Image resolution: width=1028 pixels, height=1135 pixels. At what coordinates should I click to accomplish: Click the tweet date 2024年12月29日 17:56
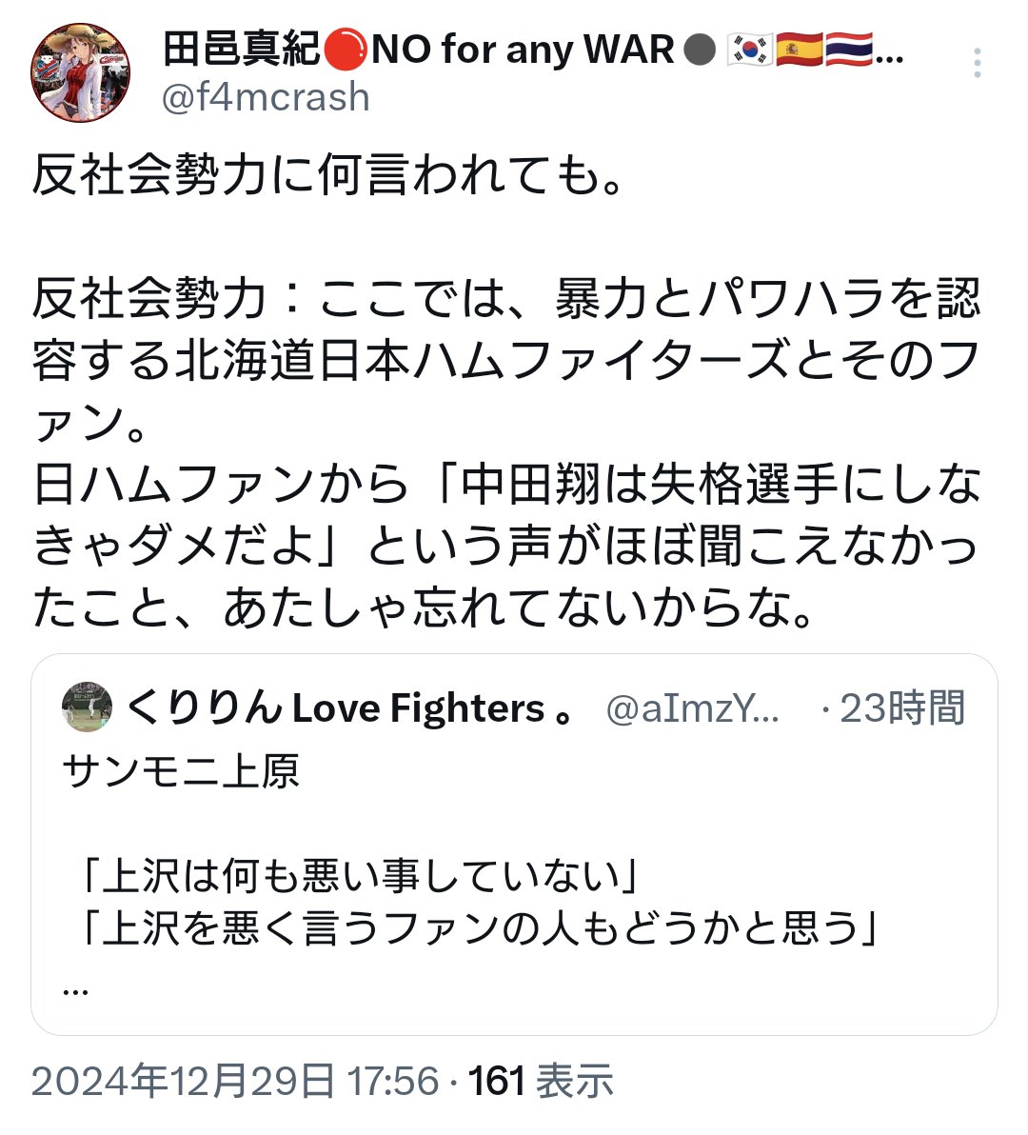tap(234, 1082)
